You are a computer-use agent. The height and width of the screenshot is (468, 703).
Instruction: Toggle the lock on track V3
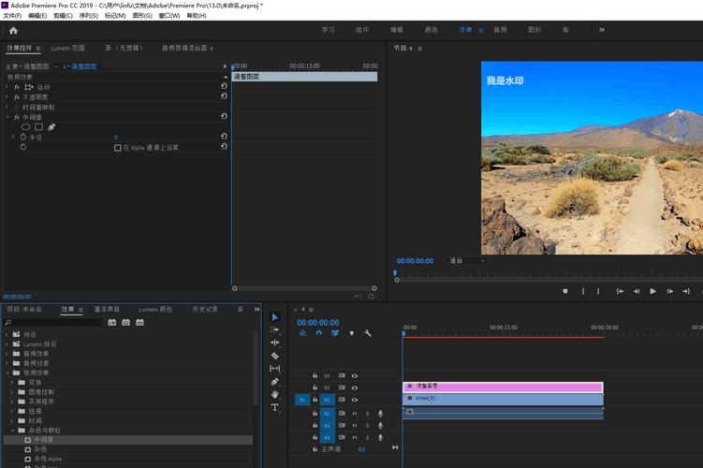click(315, 375)
